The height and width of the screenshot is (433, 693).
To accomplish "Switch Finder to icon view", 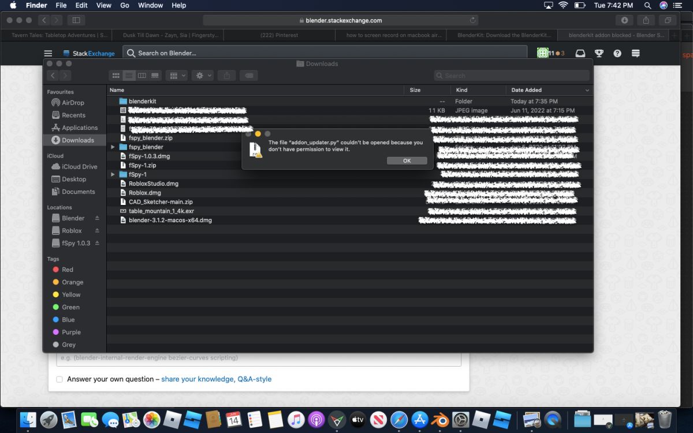I will (116, 76).
